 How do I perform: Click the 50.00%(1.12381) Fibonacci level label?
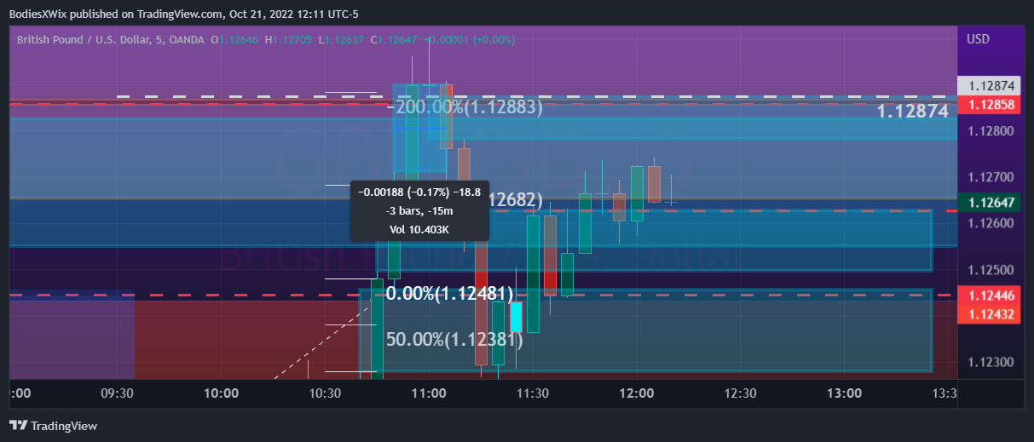point(454,339)
